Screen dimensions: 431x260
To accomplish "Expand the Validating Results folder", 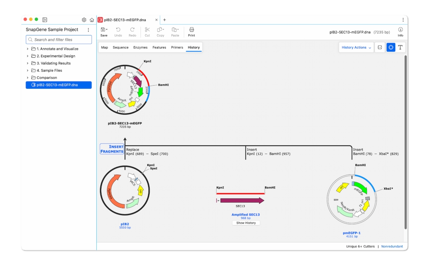I will click(27, 63).
